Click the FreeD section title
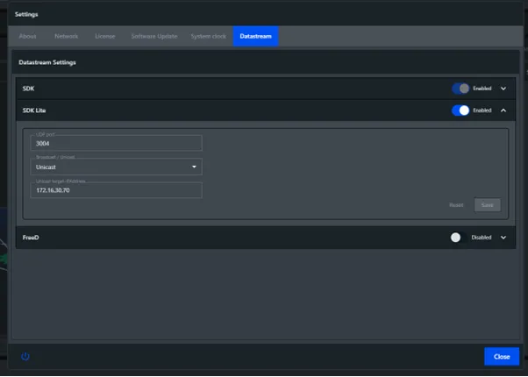This screenshot has width=528, height=377. [31, 238]
